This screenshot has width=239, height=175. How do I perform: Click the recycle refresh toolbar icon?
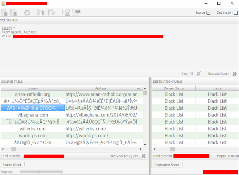(x=28, y=13)
